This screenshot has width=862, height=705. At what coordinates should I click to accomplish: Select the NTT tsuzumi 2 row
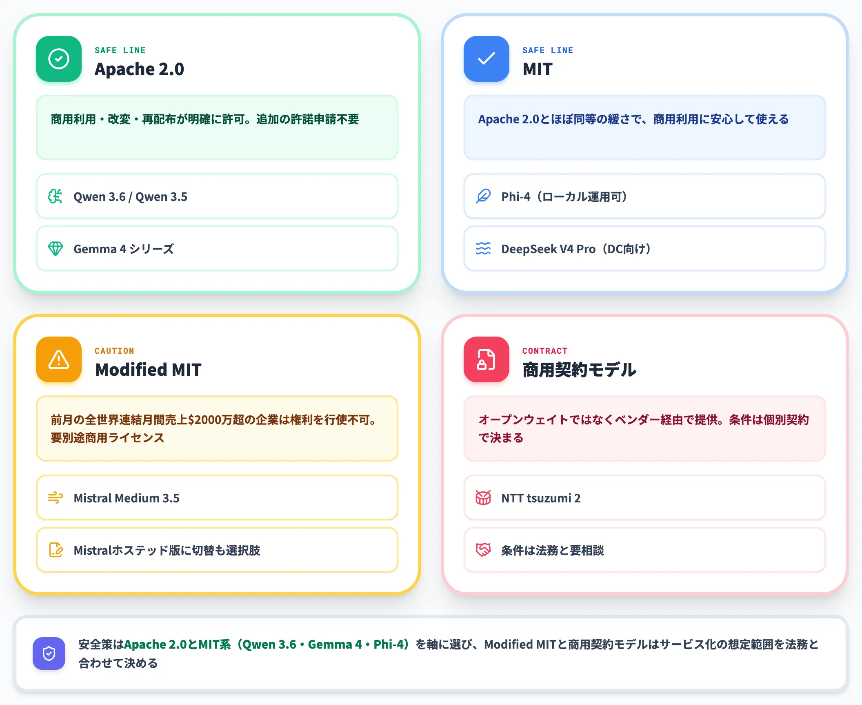click(x=645, y=498)
